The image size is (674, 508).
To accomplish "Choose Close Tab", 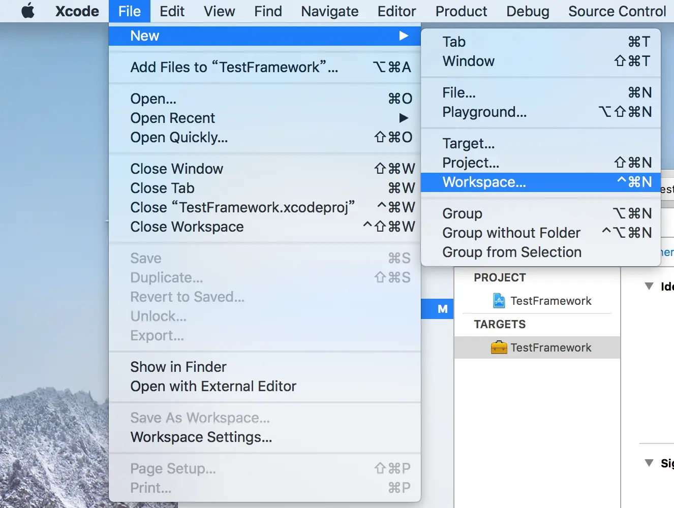I will click(x=265, y=188).
